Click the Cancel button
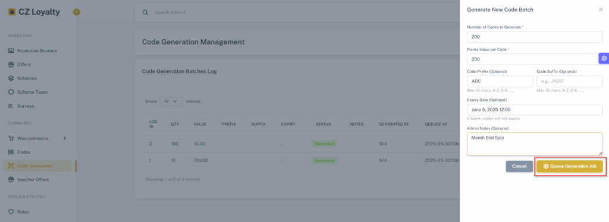609x222 pixels. pos(519,166)
